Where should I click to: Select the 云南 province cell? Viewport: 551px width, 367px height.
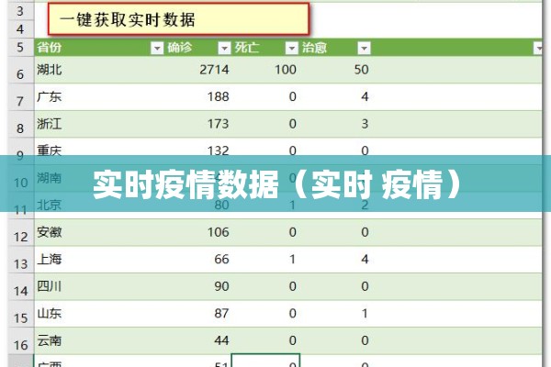(99, 340)
